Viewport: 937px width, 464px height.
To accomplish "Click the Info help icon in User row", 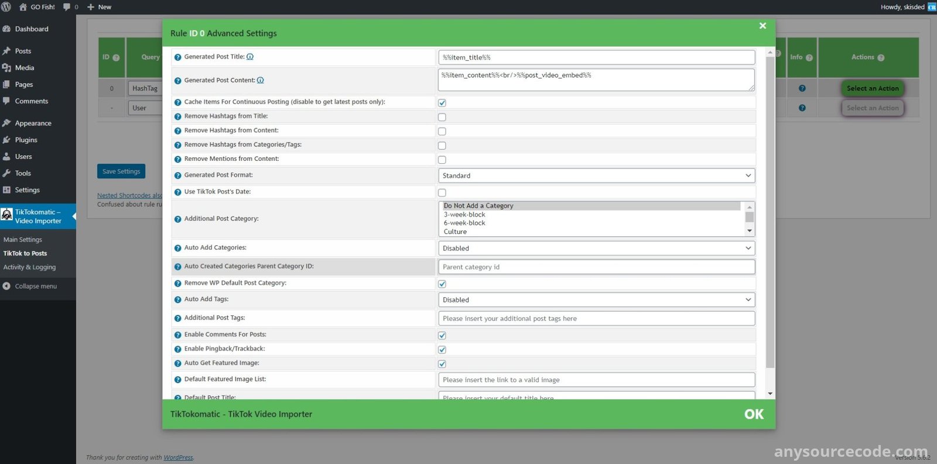I will (802, 108).
